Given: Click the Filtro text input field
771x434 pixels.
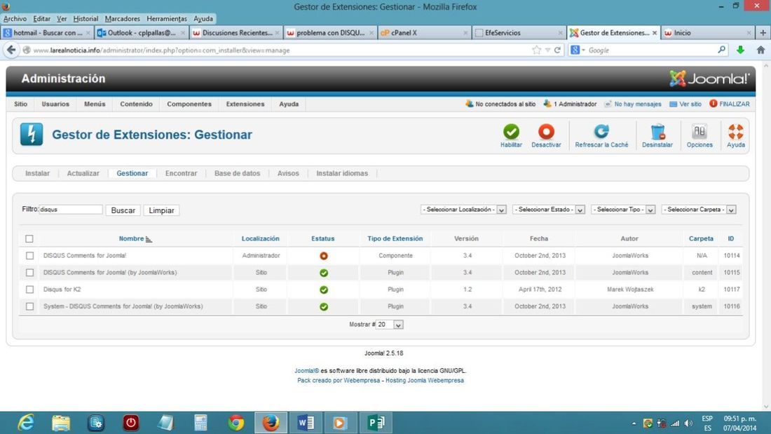Looking at the screenshot, I should 71,210.
